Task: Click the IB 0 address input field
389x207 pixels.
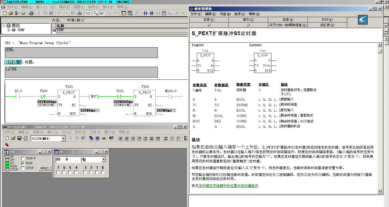Action: (x=68, y=160)
